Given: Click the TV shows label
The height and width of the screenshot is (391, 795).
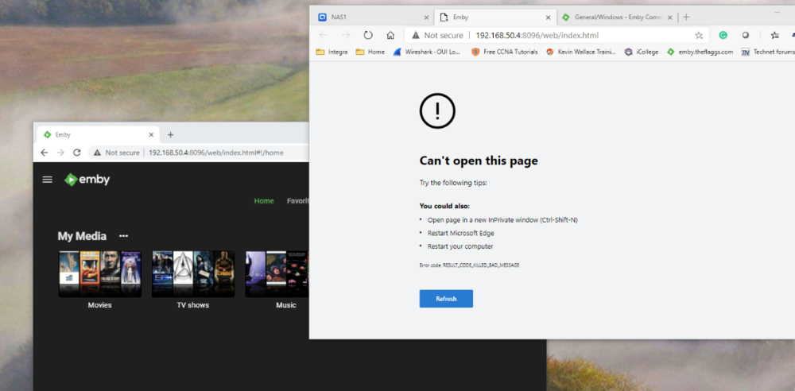Looking at the screenshot, I should click(x=192, y=305).
